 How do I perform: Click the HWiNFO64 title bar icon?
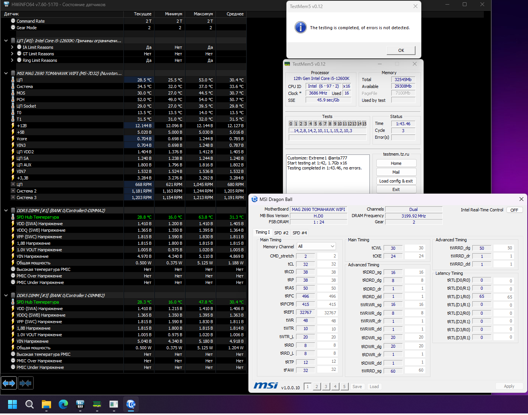6,4
